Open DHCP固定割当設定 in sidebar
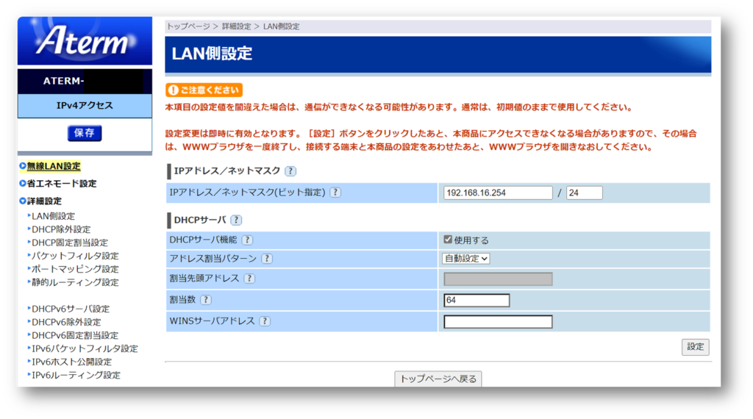 pos(69,243)
